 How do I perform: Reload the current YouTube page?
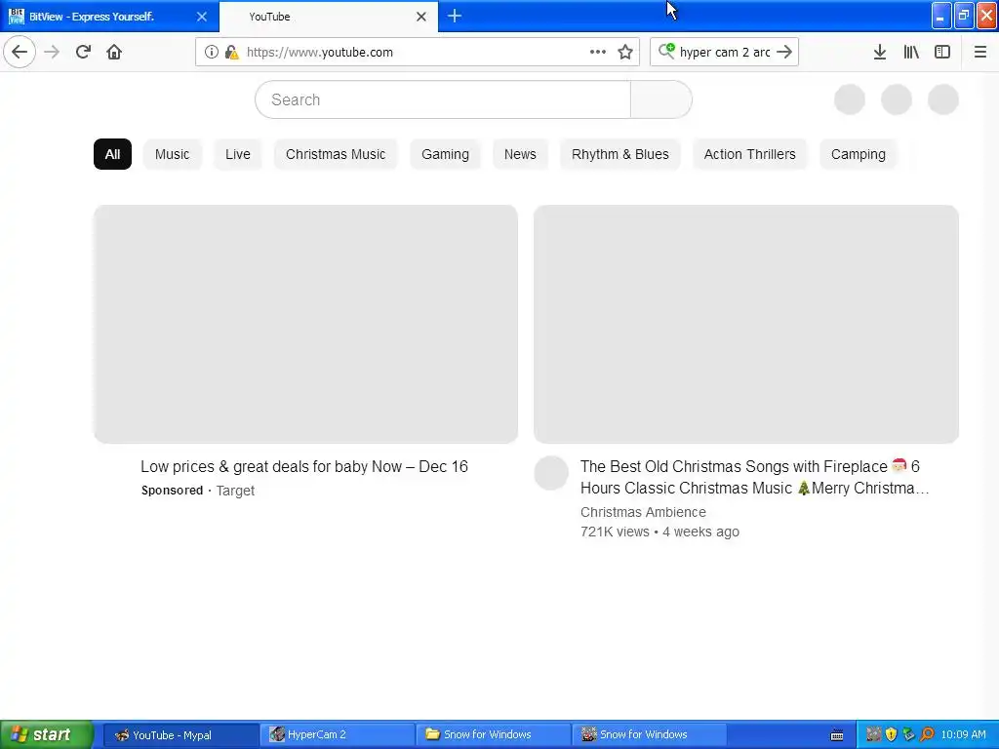[x=83, y=52]
